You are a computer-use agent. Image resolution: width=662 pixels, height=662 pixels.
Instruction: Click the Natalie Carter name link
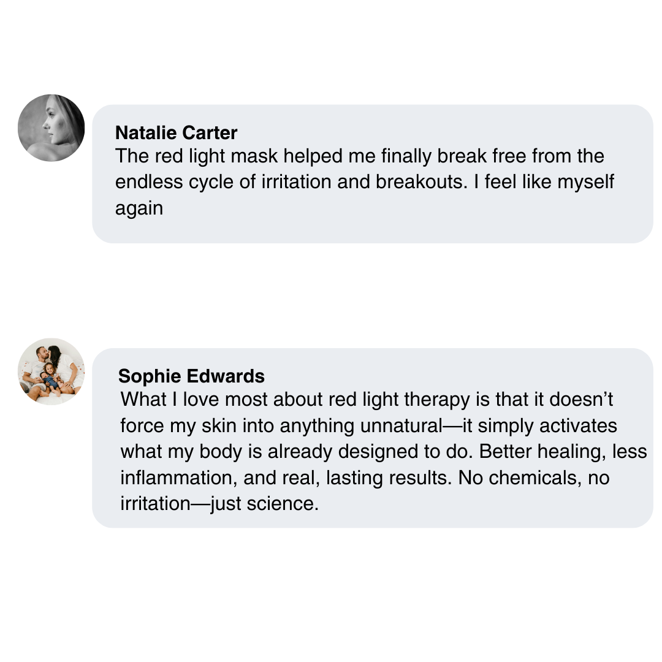click(176, 132)
